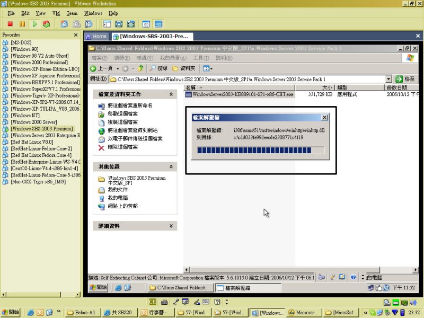Click the Internet Explorer icon in host quick launch
This screenshot has height=318, width=424.
31,313
